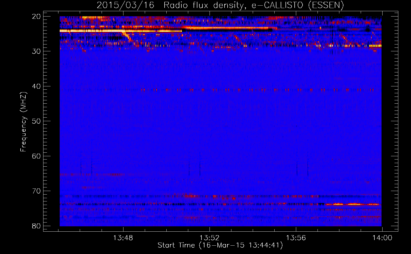Click the bright emission streak near 74 MHz
Image resolution: width=411 pixels, height=254 pixels.
point(353,204)
